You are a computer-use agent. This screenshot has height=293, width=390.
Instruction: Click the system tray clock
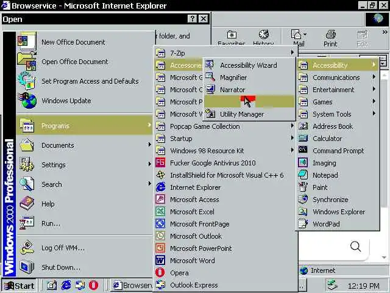363,286
